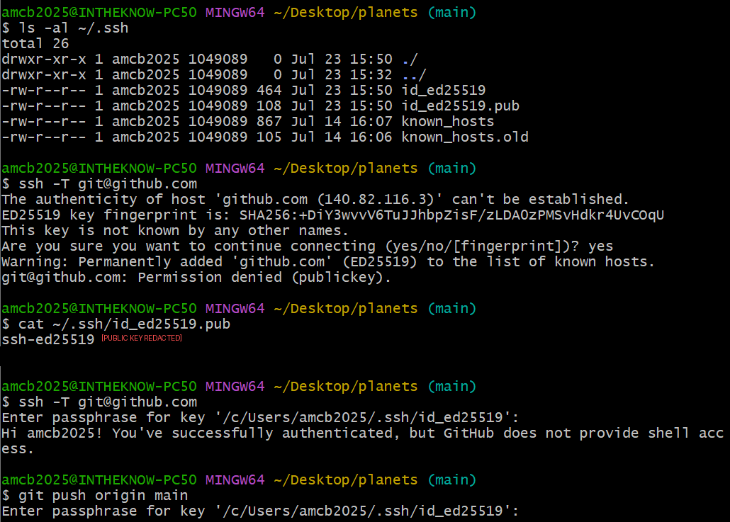Click the 'ls -al ~/.ssh' command text
Viewport: 730px width, 522px height.
tap(74, 28)
